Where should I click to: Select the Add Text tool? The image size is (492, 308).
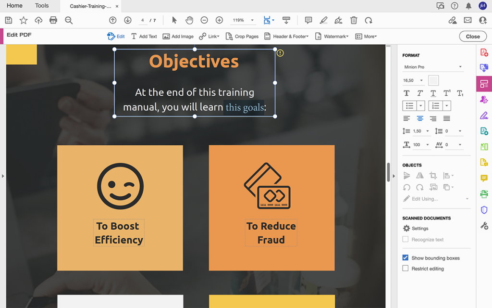point(144,36)
